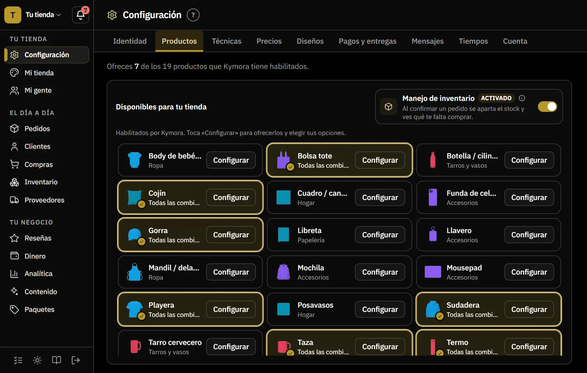Click the Mochila backpack icon
This screenshot has width=587, height=373.
(x=284, y=272)
